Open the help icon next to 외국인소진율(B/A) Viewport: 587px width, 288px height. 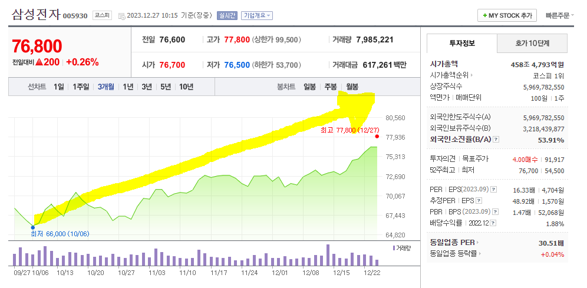point(496,140)
